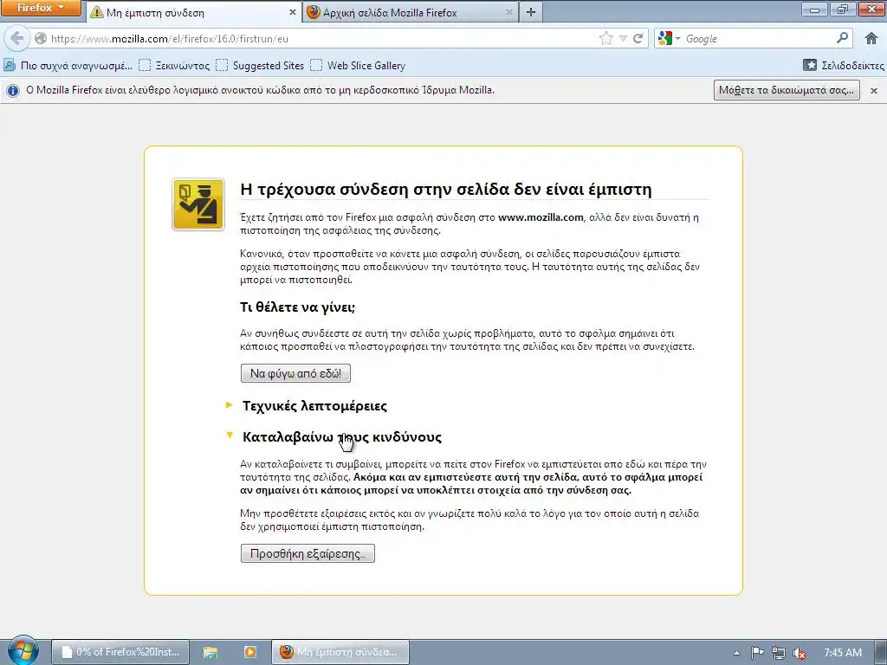887x665 pixels.
Task: Click the Τι θέλετε να γίνει; heading
Action: tap(298, 307)
